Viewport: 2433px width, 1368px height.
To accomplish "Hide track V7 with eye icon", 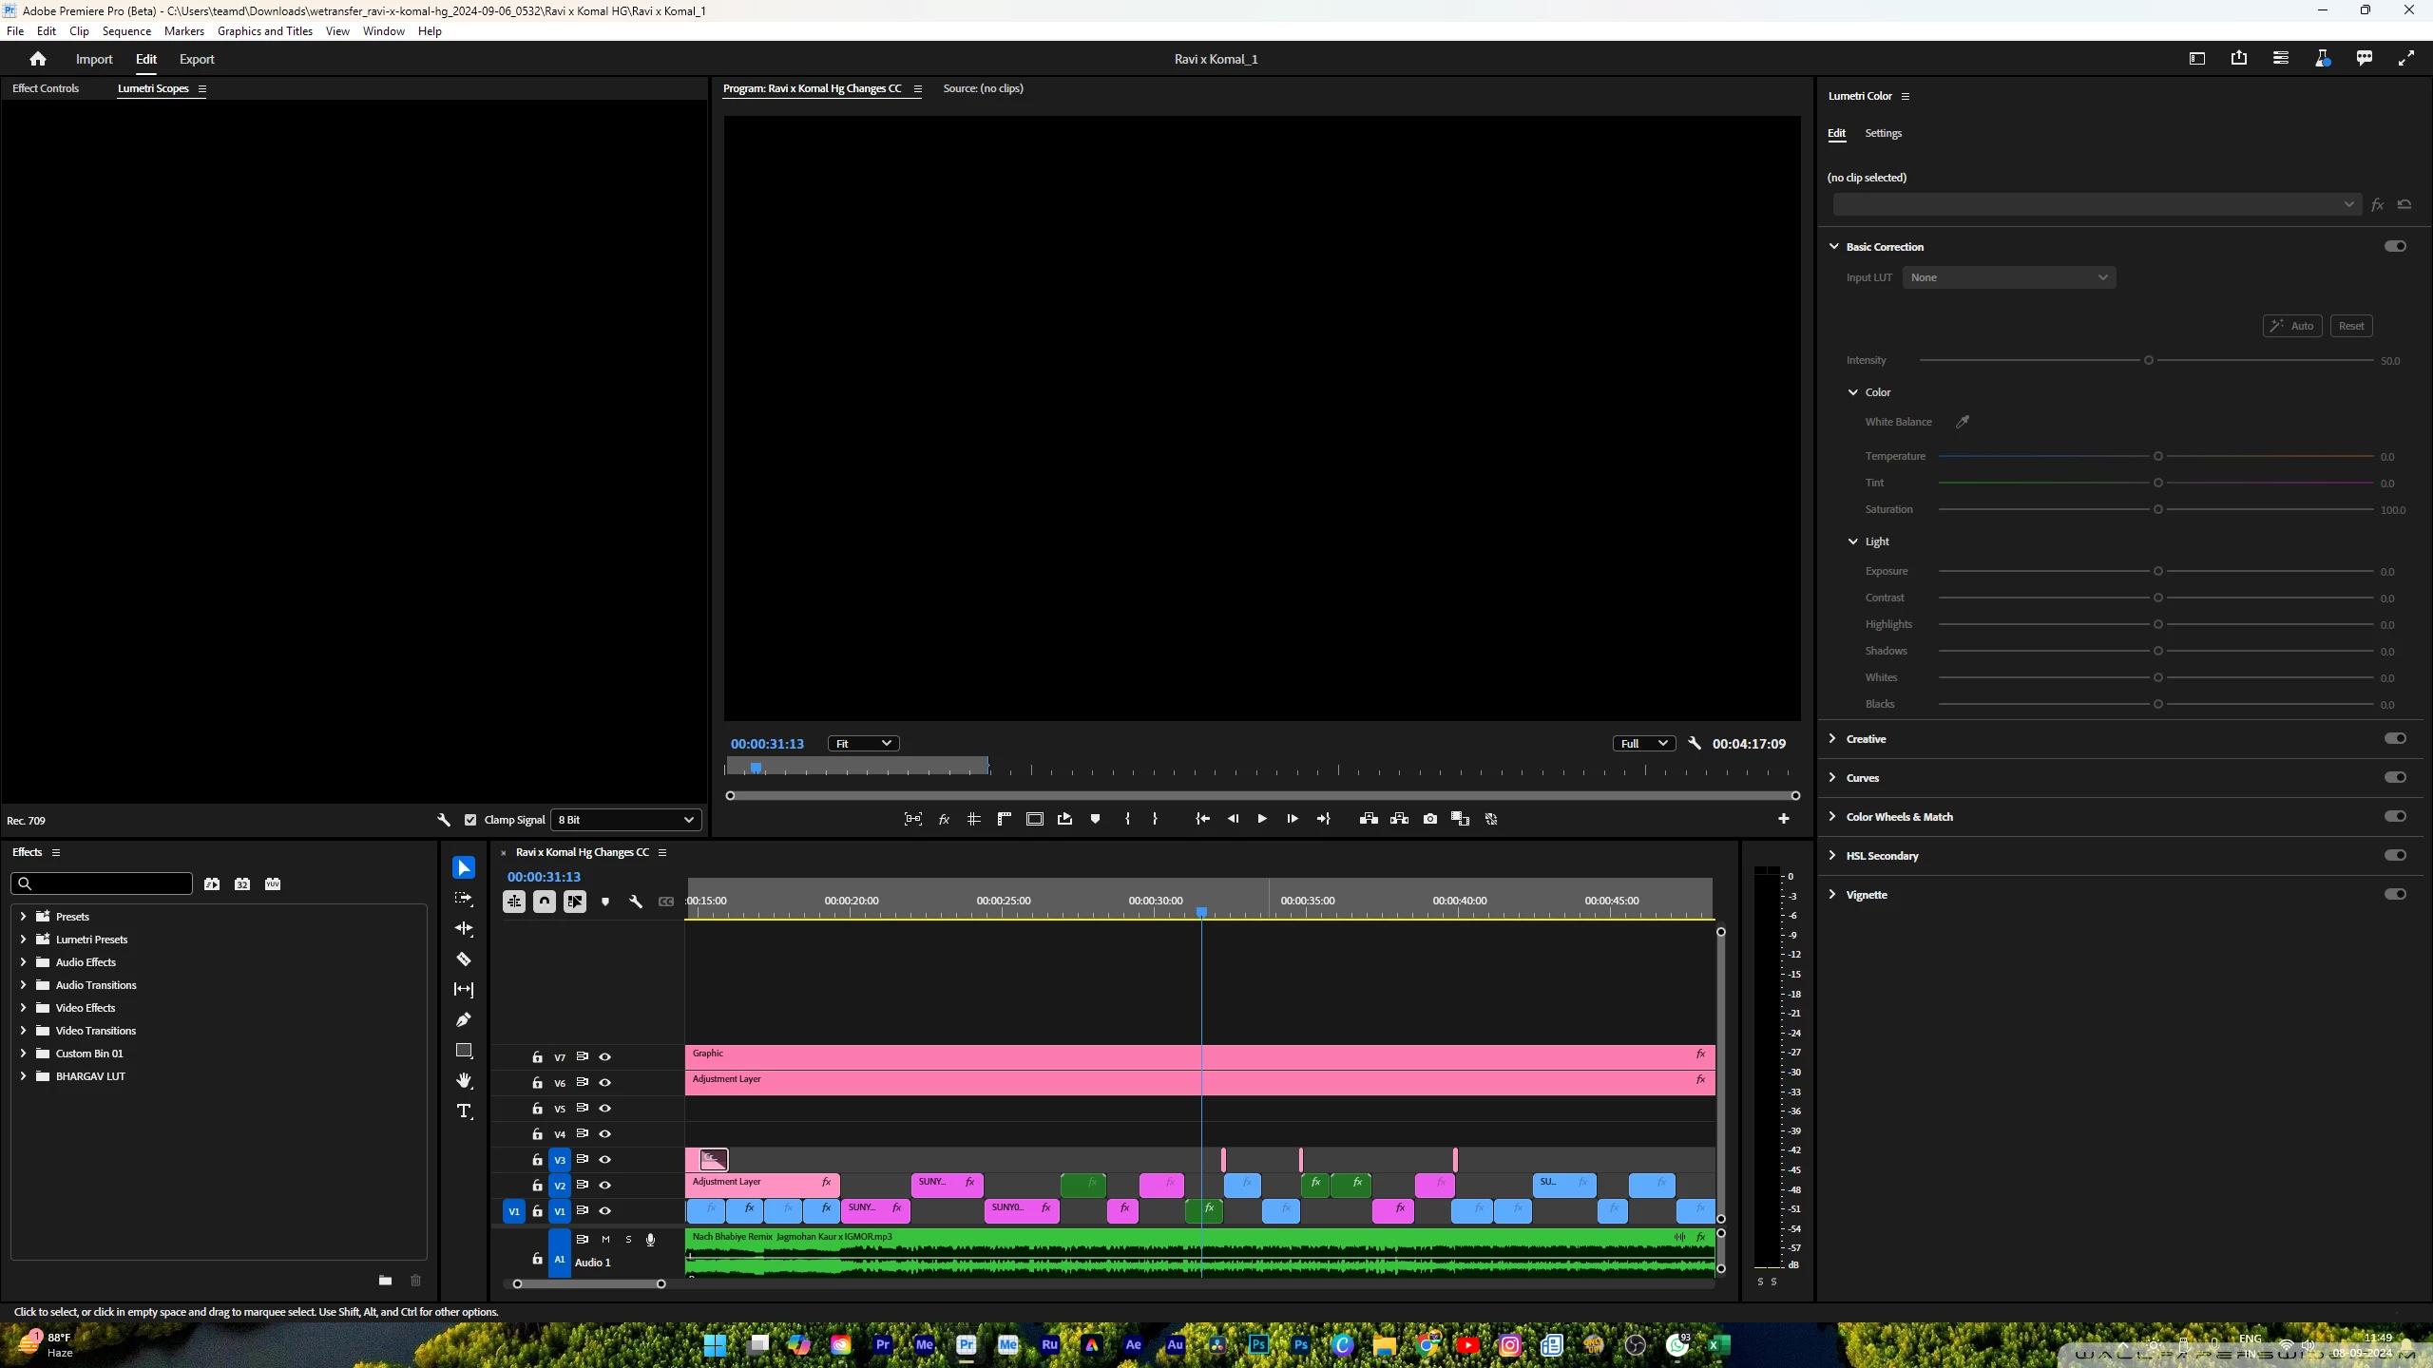I will (x=604, y=1056).
